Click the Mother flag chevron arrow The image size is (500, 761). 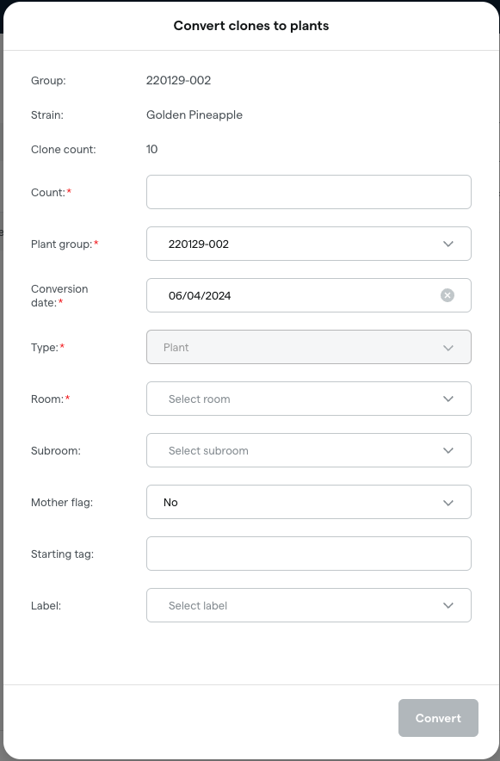448,502
